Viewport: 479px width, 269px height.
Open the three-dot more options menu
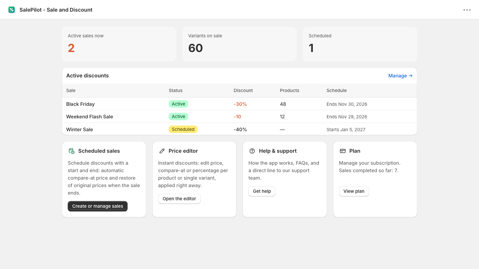click(467, 10)
